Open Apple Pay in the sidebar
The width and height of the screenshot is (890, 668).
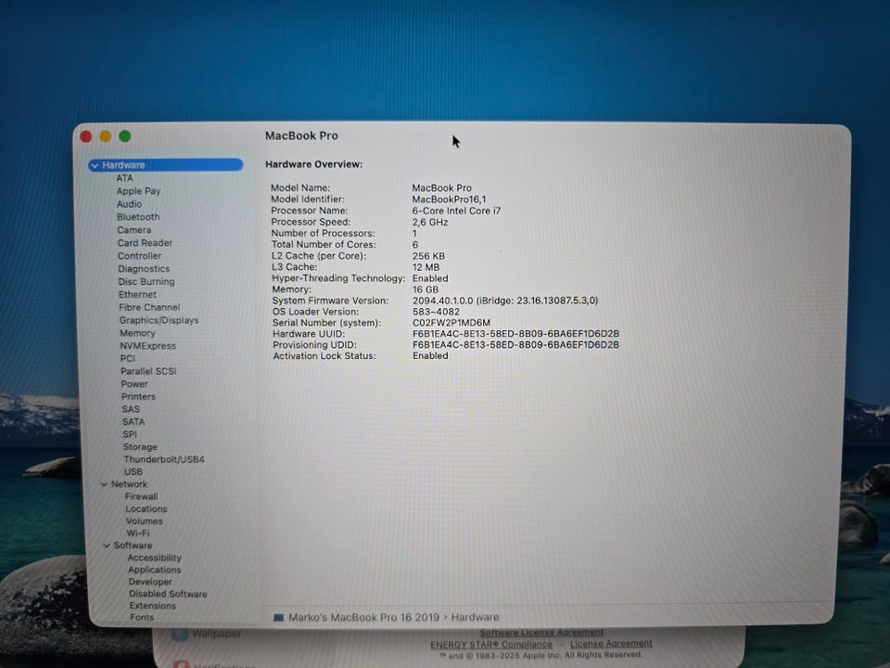click(x=138, y=191)
